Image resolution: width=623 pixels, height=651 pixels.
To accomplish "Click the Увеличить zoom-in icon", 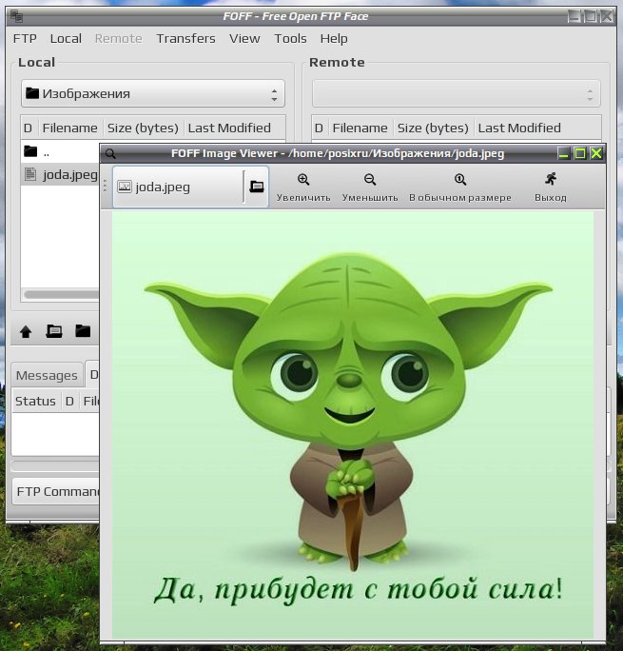I will point(303,180).
